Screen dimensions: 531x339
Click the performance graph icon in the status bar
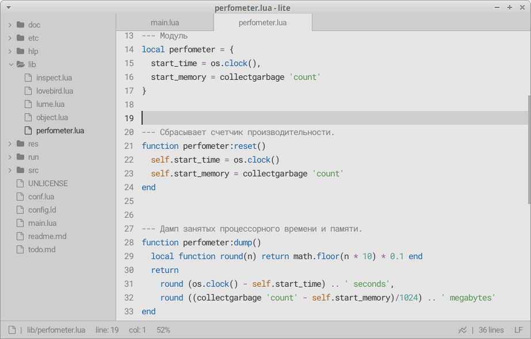coord(462,330)
